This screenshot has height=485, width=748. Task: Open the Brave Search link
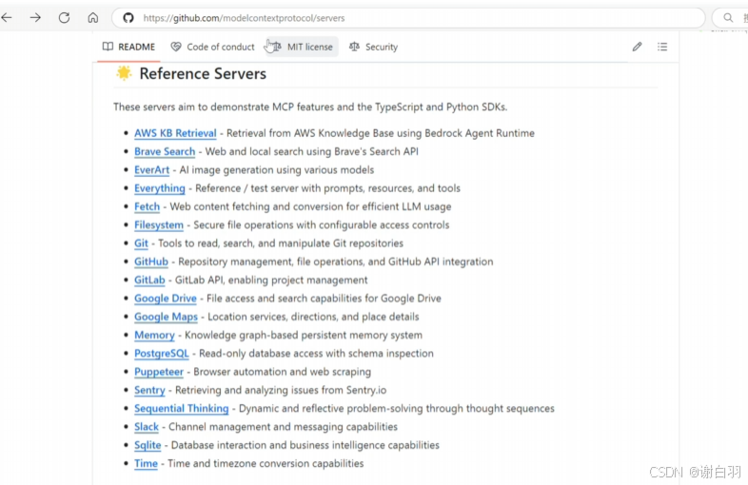(x=165, y=151)
